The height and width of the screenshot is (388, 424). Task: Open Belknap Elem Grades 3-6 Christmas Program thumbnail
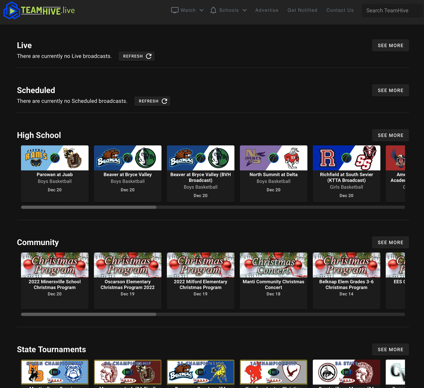(346, 265)
